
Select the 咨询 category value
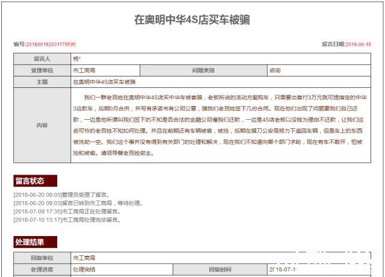click(275, 70)
